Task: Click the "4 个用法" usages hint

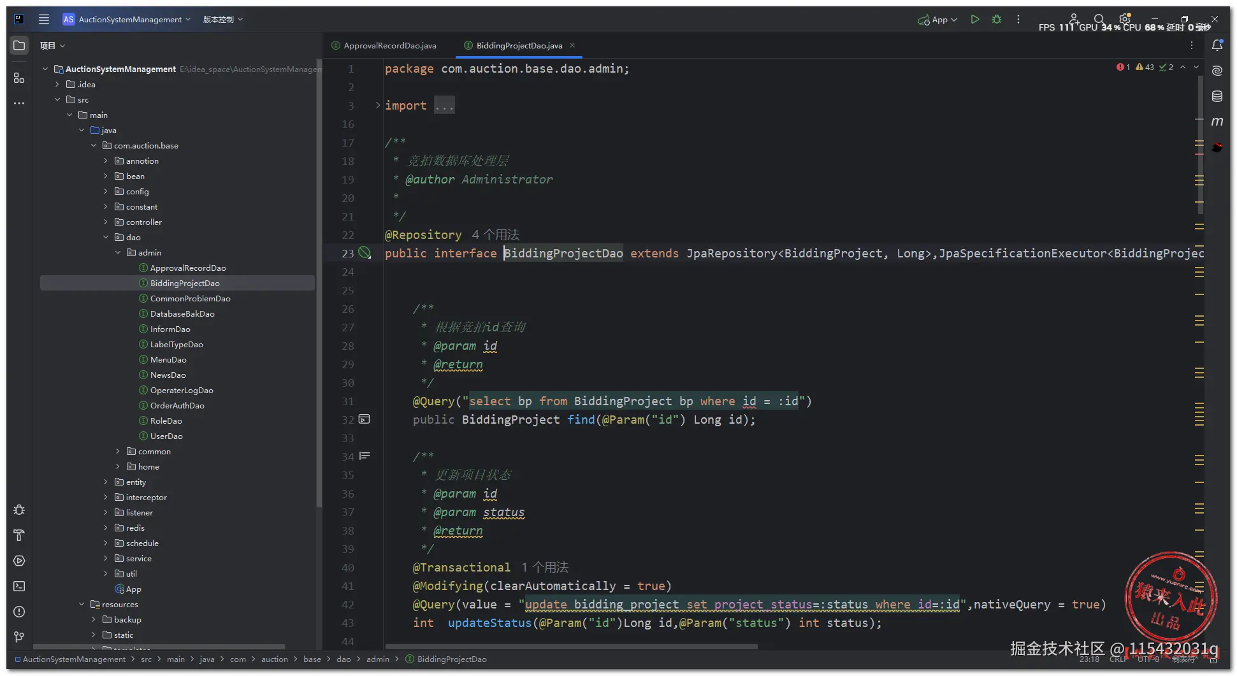Action: click(x=496, y=234)
